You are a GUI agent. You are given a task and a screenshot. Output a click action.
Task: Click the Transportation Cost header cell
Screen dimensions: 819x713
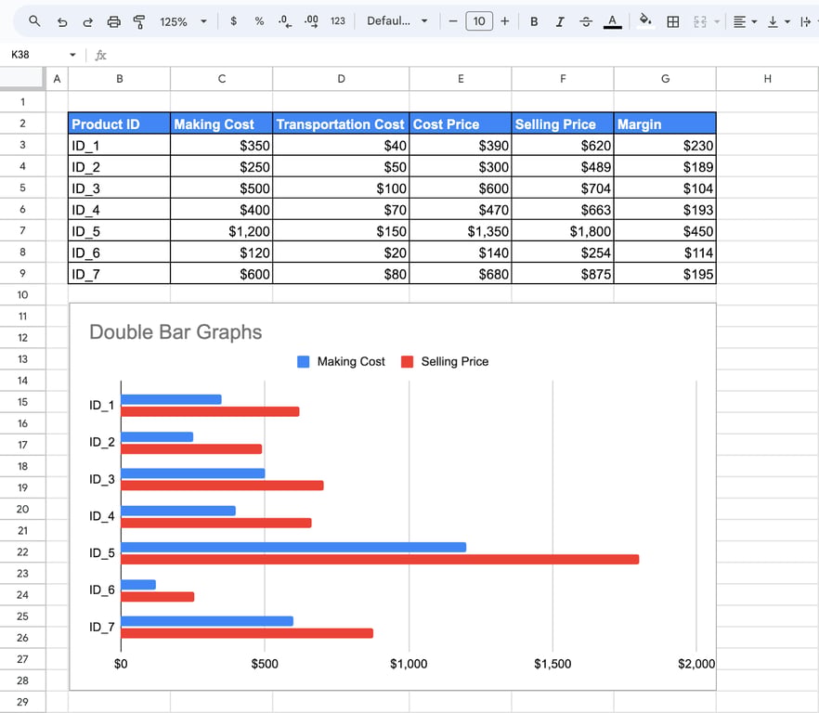[x=341, y=123]
